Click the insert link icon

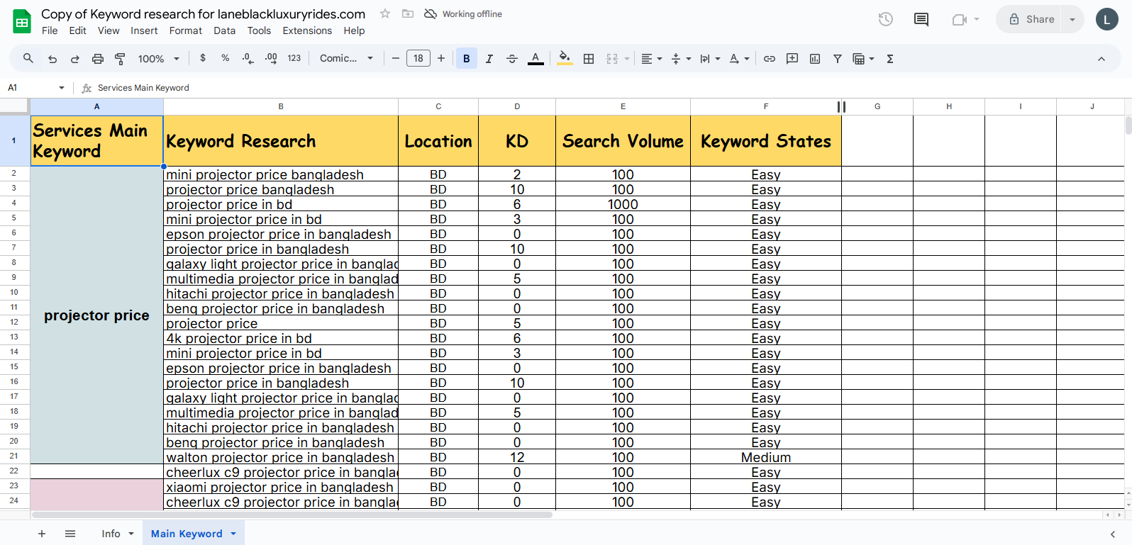770,59
